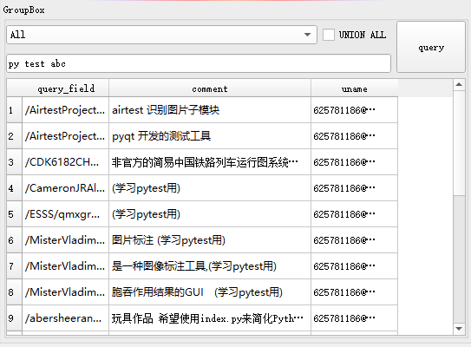Viewport: 471px width, 347px height.
Task: Select row header 4
Action: 14,188
